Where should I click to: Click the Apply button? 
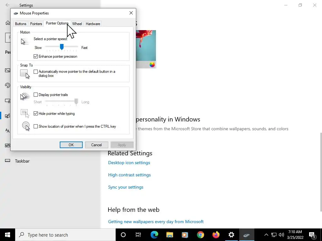(122, 145)
